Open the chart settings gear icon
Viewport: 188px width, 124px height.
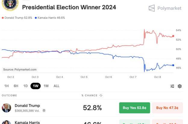click(x=180, y=86)
